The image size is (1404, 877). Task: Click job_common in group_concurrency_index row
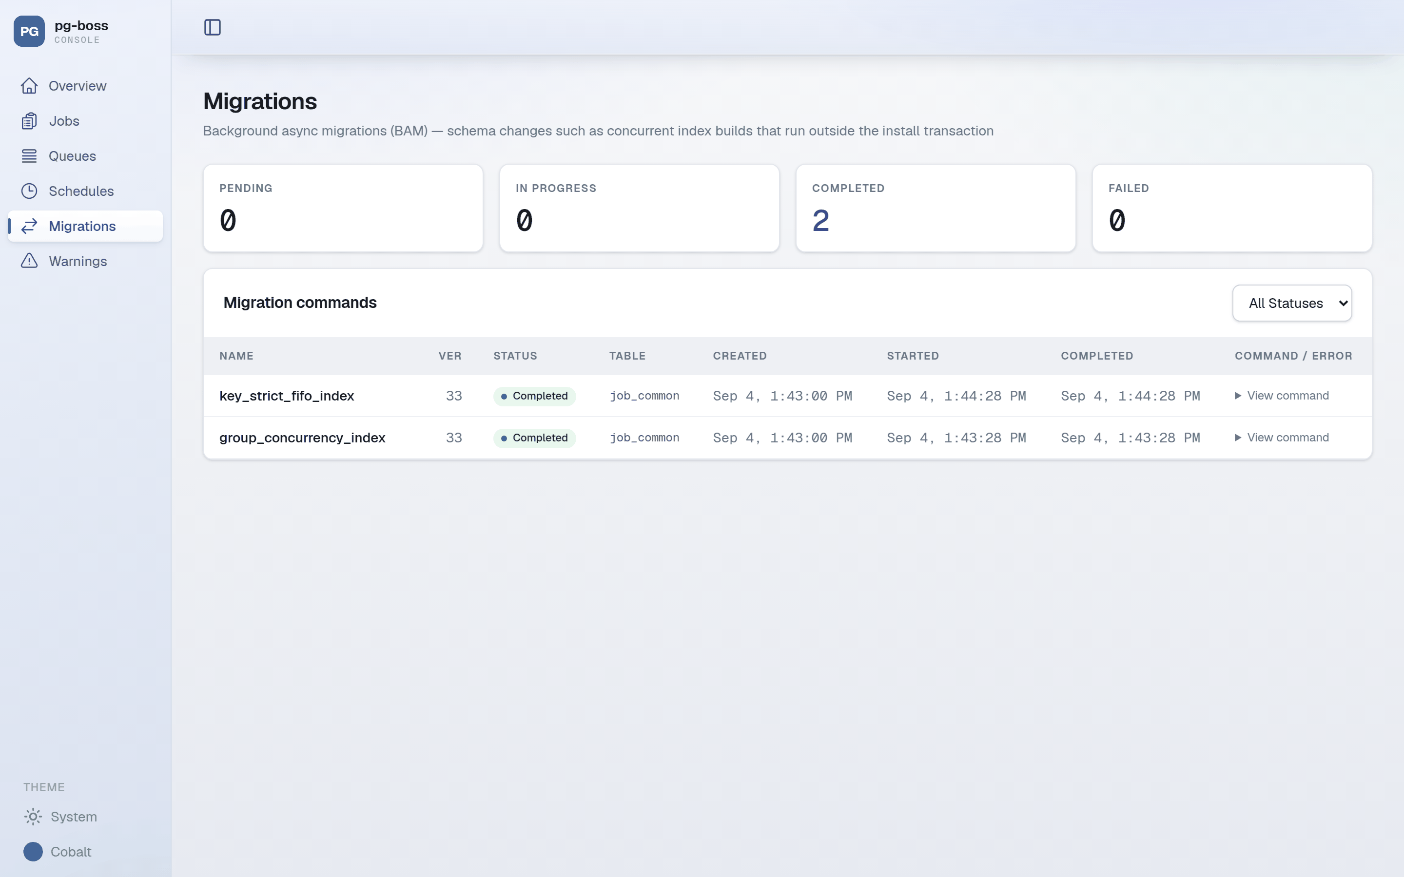click(x=644, y=438)
